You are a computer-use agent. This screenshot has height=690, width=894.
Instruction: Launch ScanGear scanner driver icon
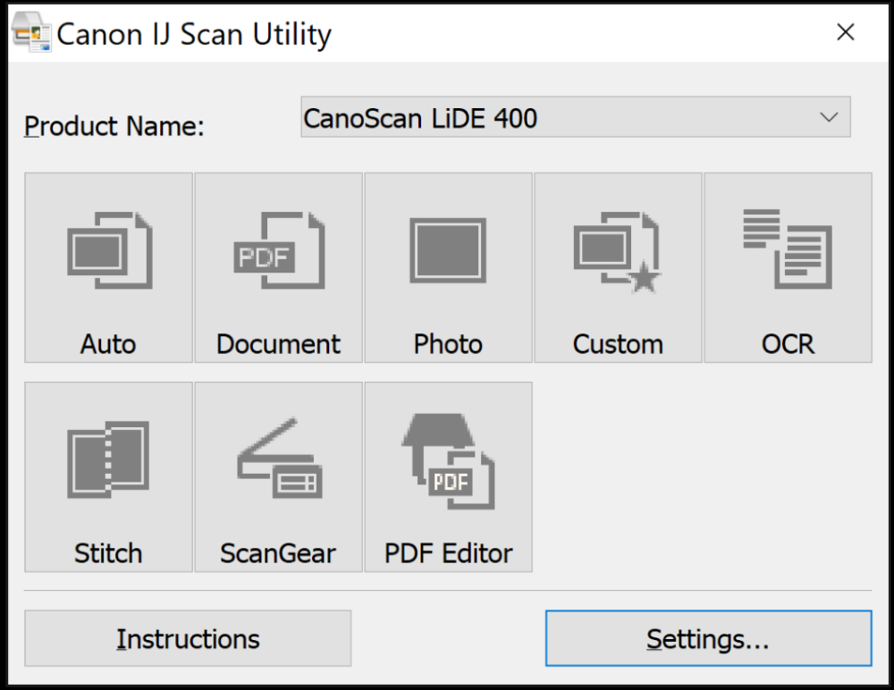278,461
